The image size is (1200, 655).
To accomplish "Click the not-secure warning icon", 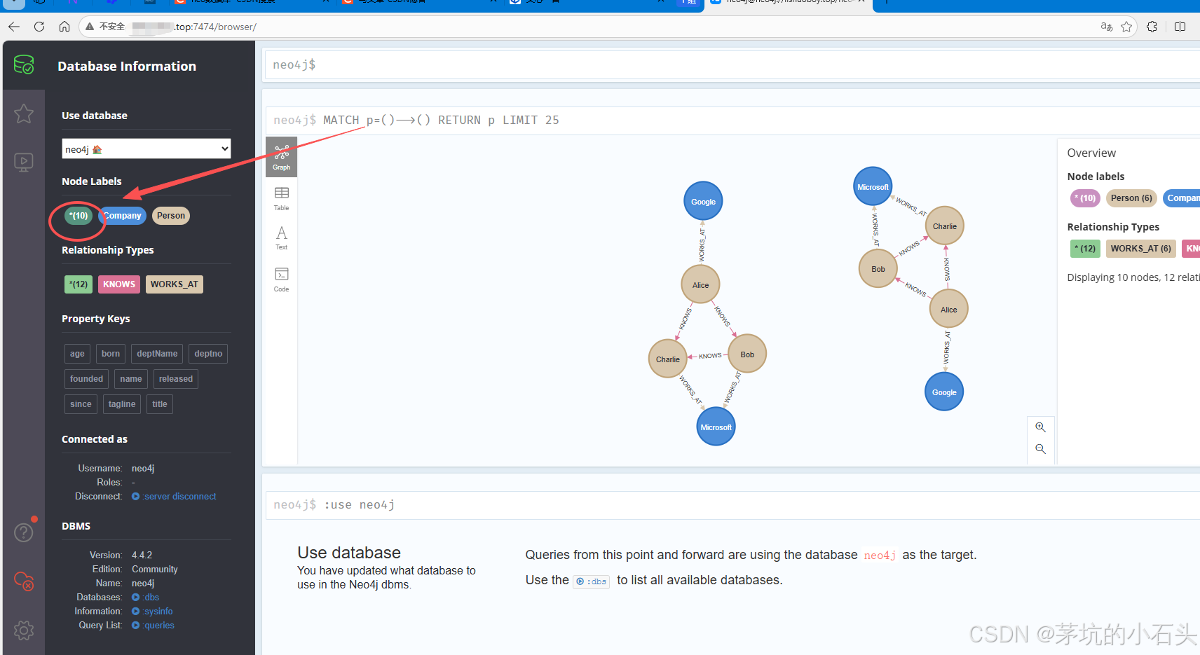I will coord(90,27).
